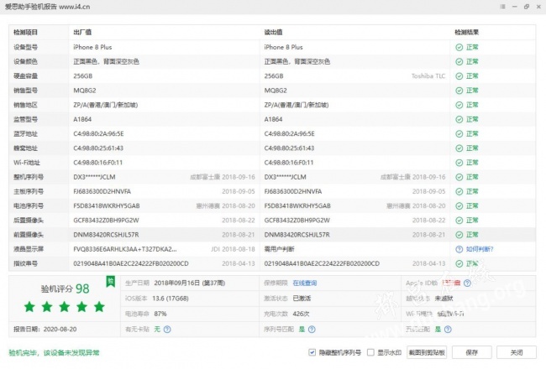Click the status check icon in Wi-Fi地址 row
Viewport: 546px width, 369px height.
tap(459, 163)
